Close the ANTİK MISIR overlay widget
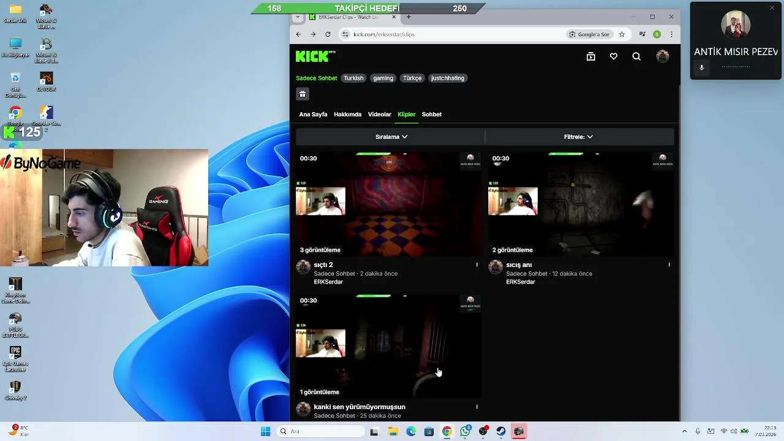 [772, 8]
